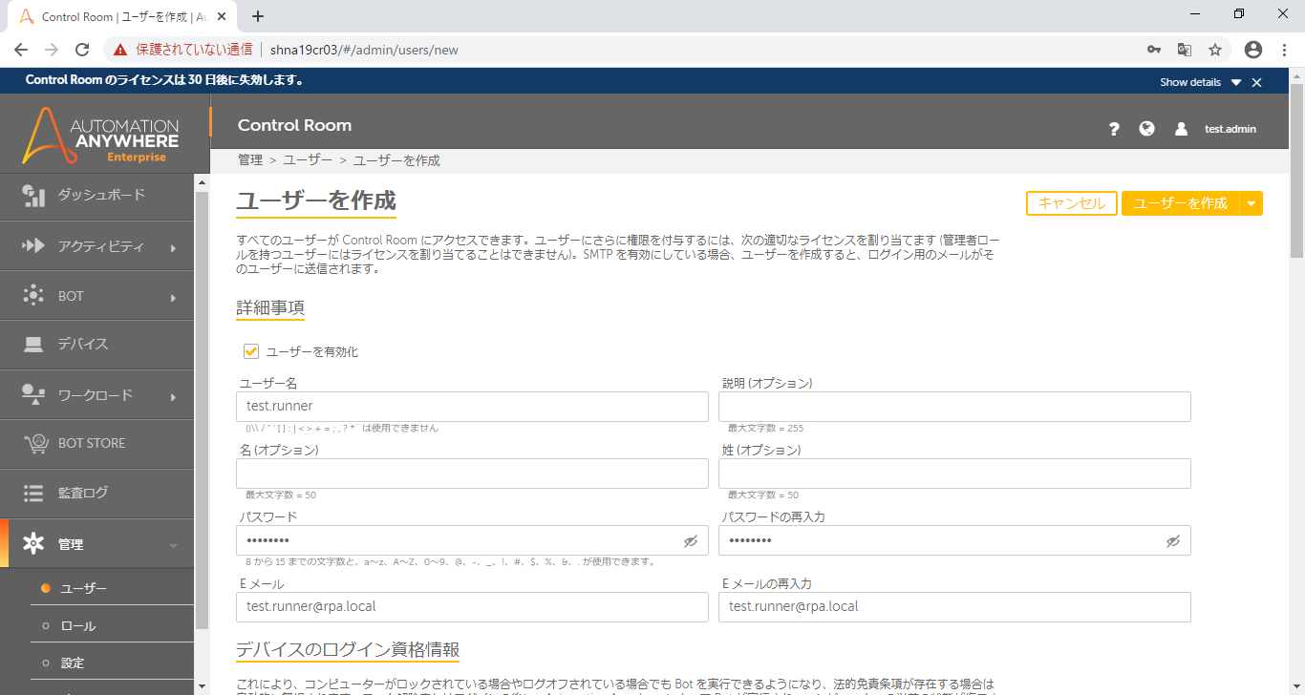
Task: Open the test.admin account name
Action: coord(1230,129)
